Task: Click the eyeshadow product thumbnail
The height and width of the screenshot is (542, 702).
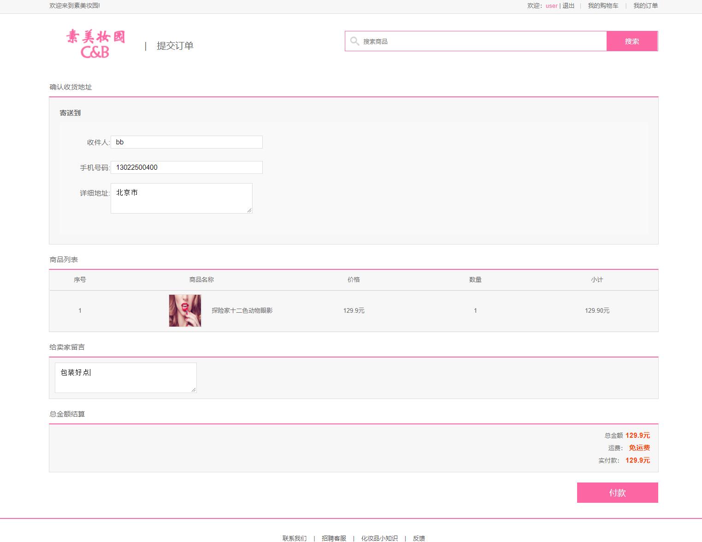Action: [x=185, y=311]
